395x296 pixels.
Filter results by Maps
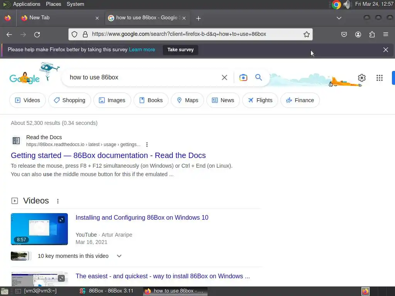coord(187,100)
